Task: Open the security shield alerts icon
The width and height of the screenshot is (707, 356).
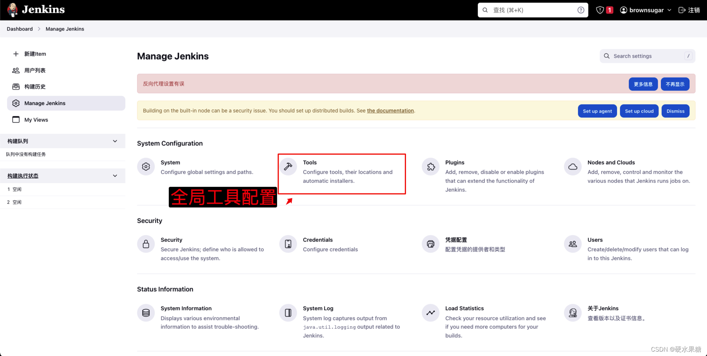Action: point(600,10)
